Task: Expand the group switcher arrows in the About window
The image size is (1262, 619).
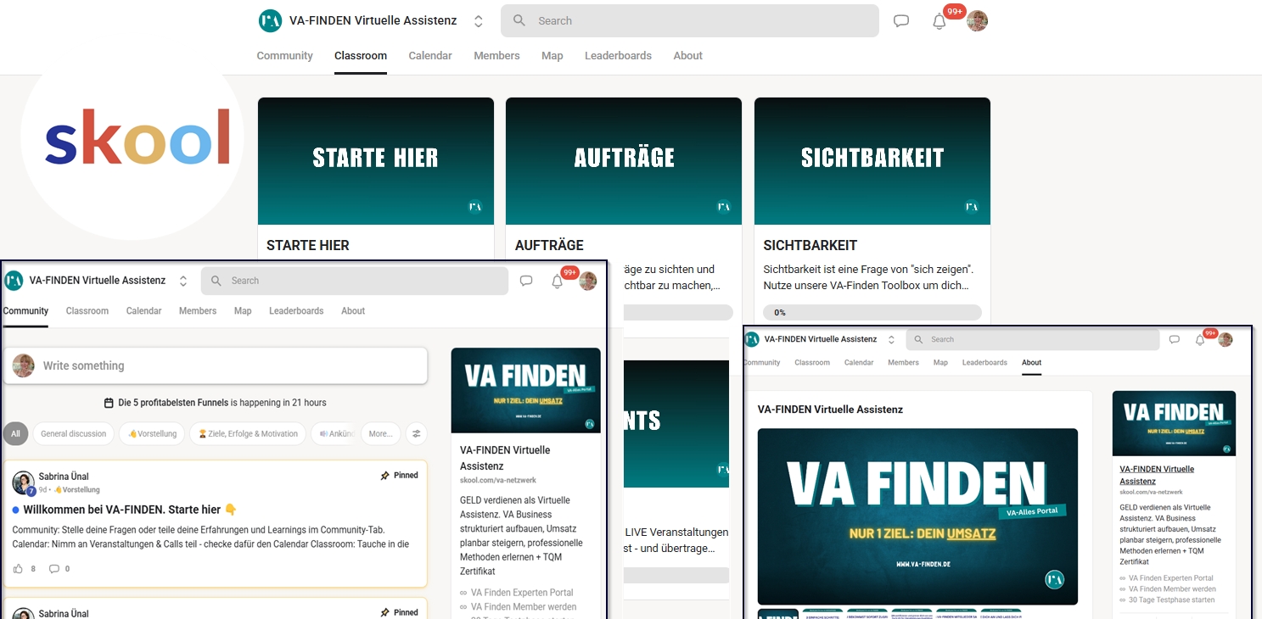Action: tap(891, 339)
